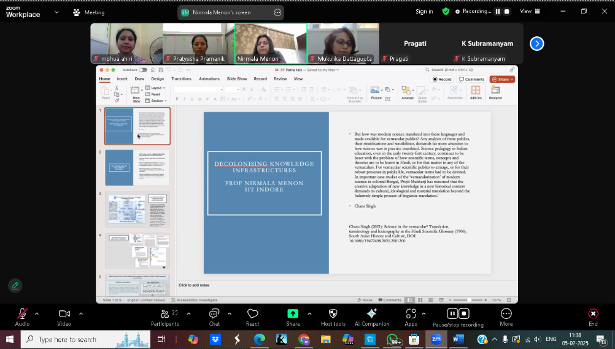615x349 pixels.
Task: Switch to the Design ribbon tab
Action: [157, 79]
